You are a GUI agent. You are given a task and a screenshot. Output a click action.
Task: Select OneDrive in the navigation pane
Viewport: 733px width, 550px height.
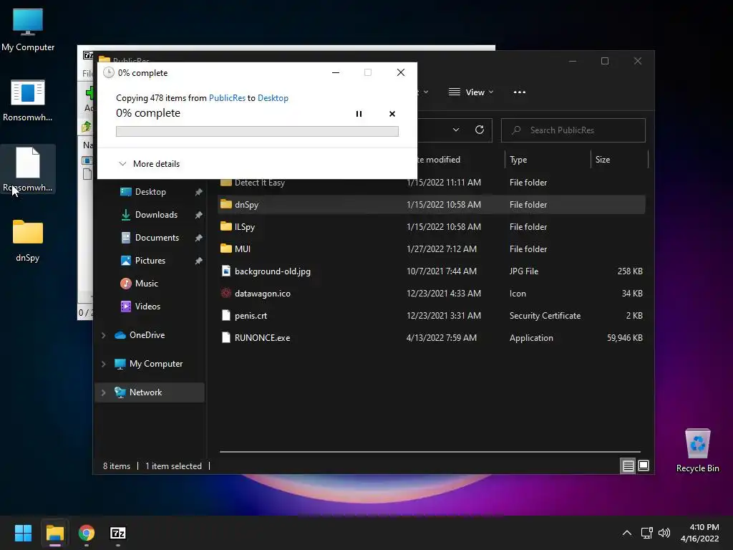click(x=147, y=335)
